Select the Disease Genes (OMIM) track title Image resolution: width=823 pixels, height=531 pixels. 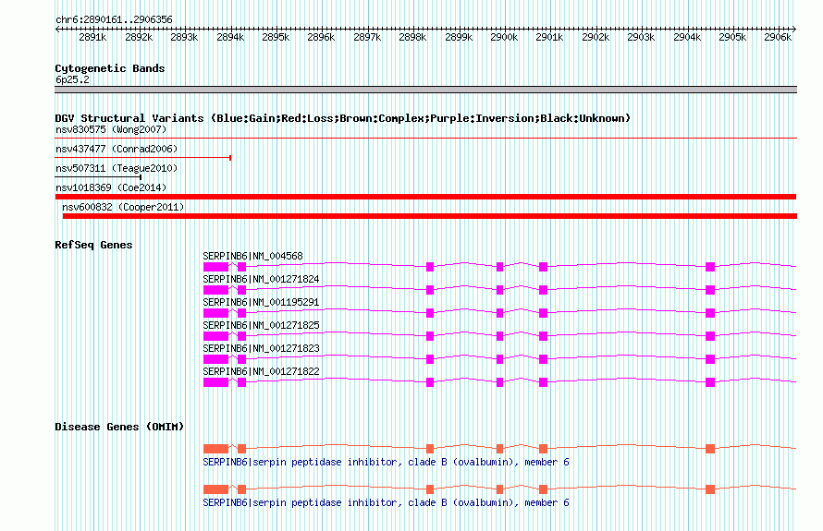(119, 427)
